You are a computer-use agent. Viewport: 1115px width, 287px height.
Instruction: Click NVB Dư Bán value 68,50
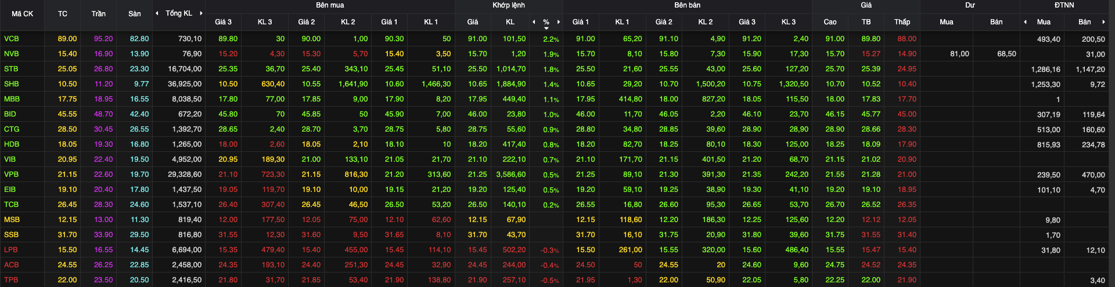coord(1006,54)
